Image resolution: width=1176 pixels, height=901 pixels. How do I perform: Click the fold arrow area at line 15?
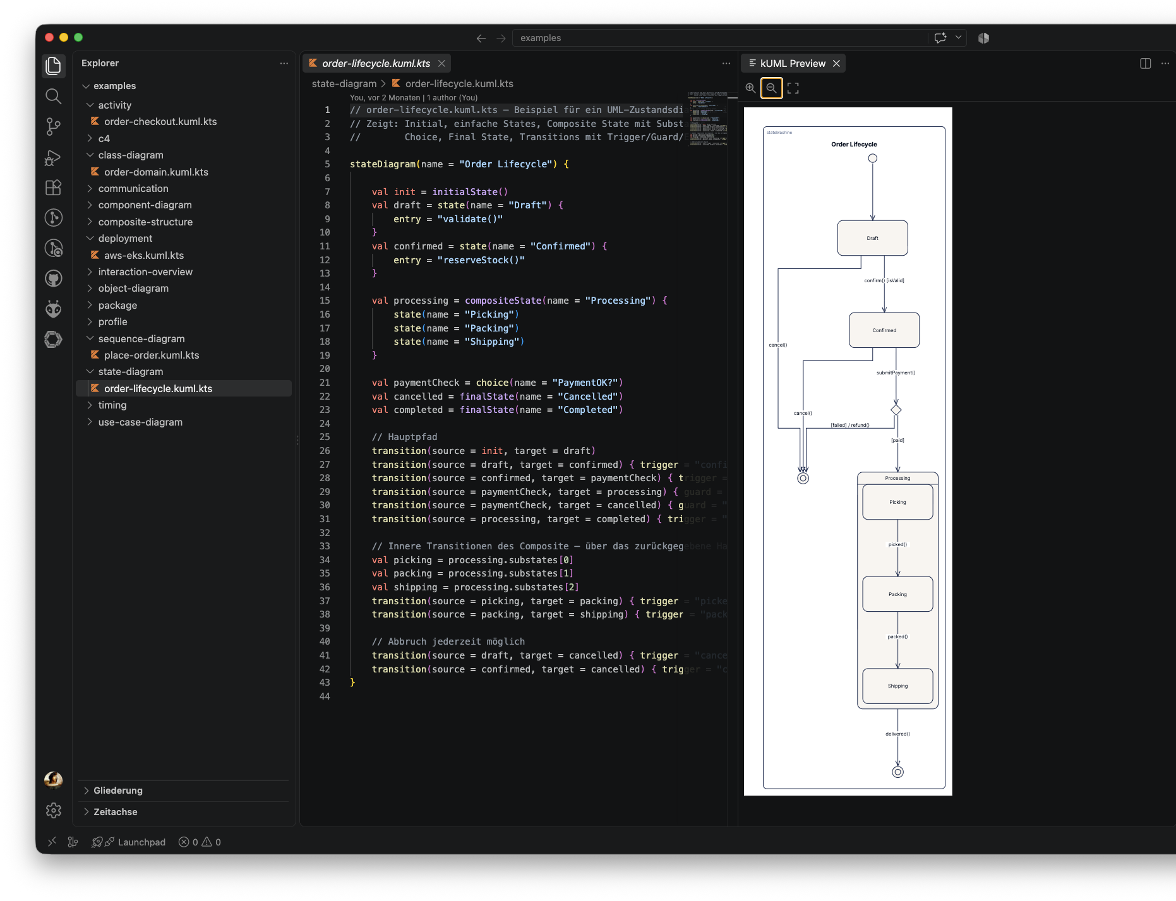click(341, 301)
